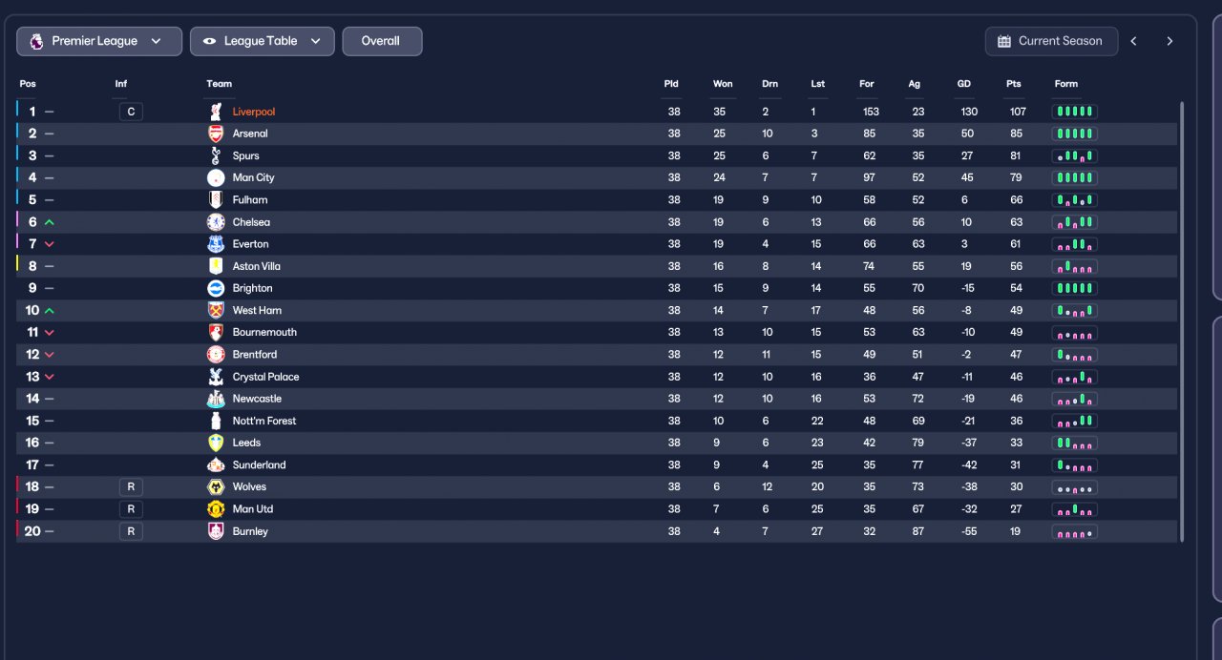The height and width of the screenshot is (660, 1222).
Task: Open the Premier League competition dropdown
Action: tap(99, 41)
